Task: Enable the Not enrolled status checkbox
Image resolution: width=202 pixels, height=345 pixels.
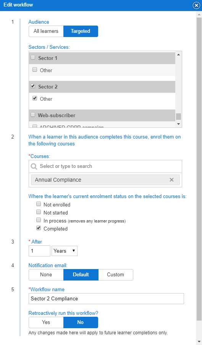Action: point(39,204)
